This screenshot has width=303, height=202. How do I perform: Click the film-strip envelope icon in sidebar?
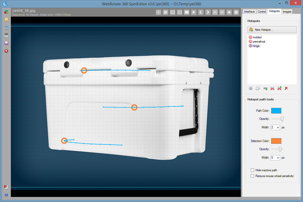point(6,35)
